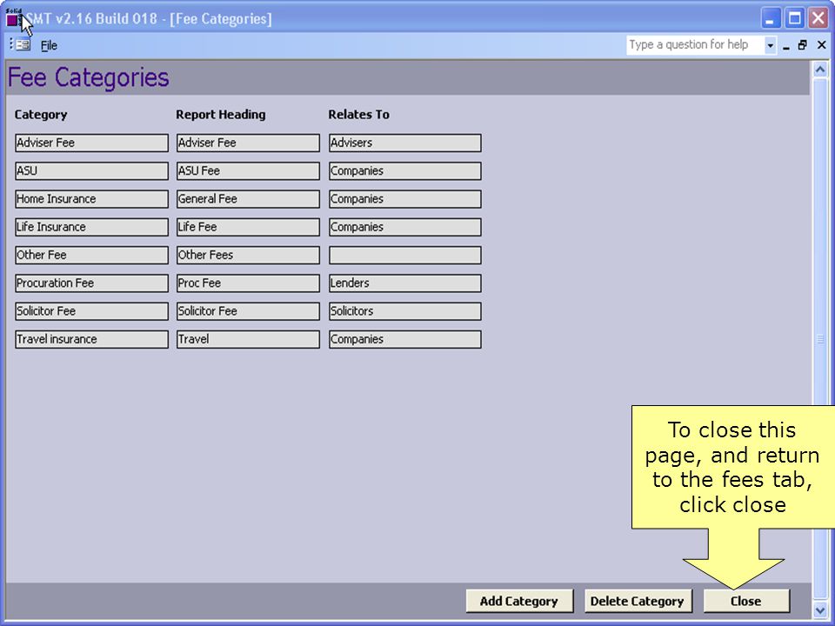
Task: Select the 'ASU' category field
Action: click(91, 171)
